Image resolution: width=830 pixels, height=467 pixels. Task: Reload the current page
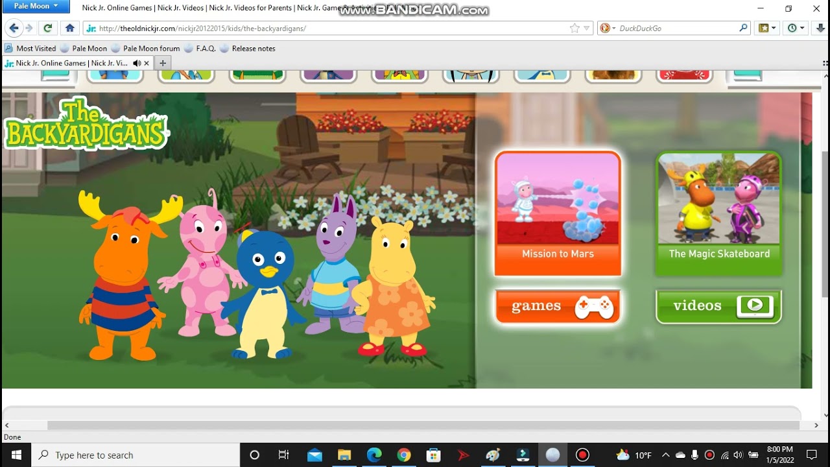[x=47, y=28]
